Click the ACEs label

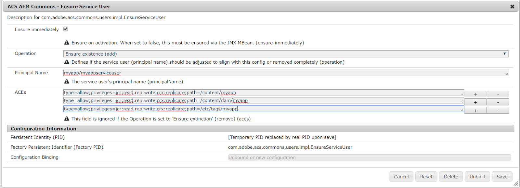point(20,92)
